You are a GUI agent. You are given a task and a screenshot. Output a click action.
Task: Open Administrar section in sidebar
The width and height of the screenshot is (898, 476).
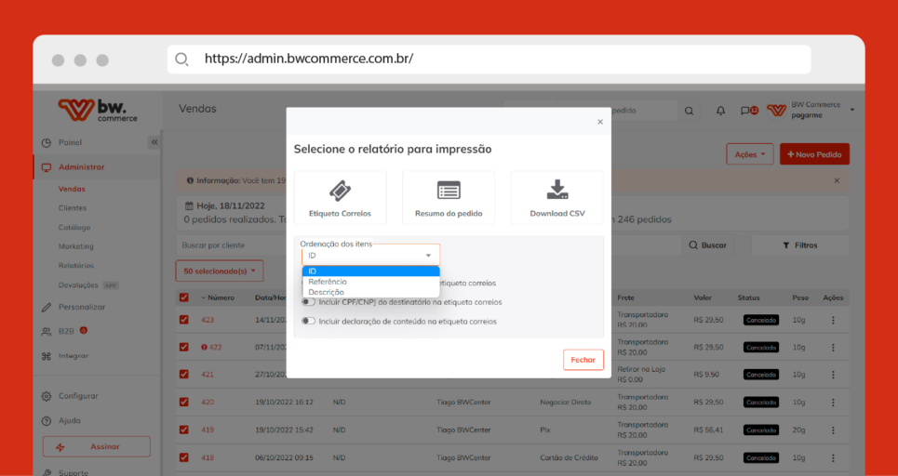click(x=81, y=167)
